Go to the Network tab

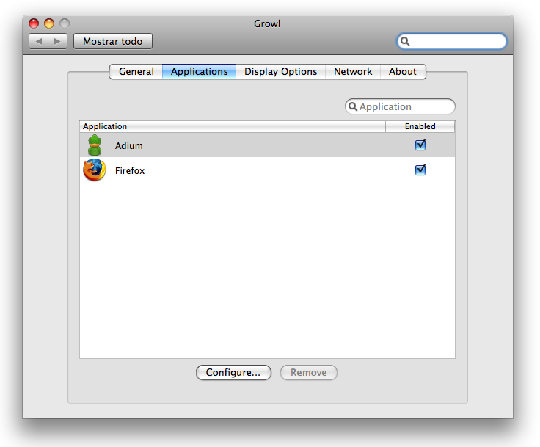(x=353, y=72)
